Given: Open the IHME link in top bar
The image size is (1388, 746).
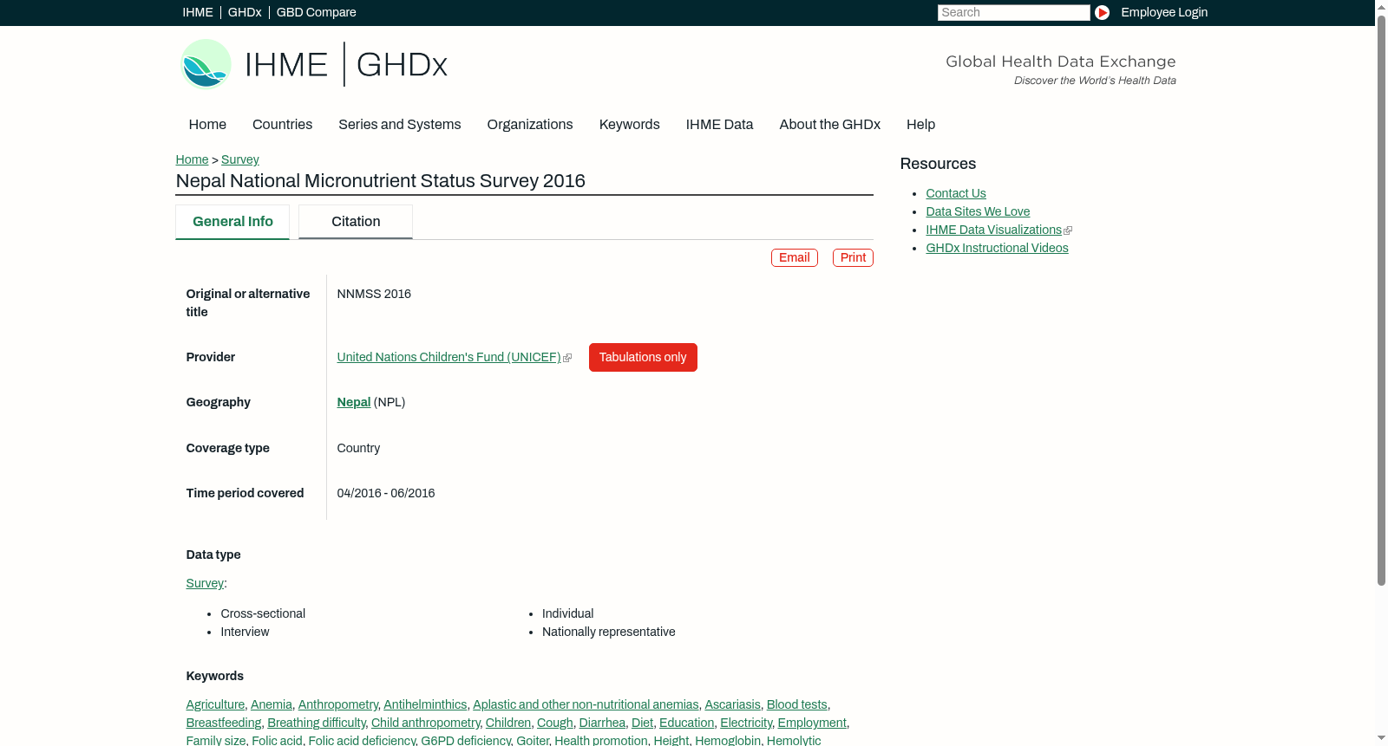Looking at the screenshot, I should coord(198,12).
